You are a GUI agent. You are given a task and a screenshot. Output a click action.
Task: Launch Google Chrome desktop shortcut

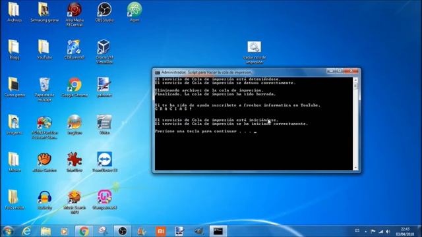(x=75, y=87)
